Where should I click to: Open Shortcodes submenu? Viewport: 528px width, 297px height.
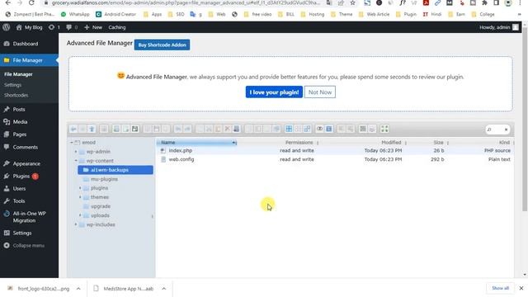coord(16,95)
